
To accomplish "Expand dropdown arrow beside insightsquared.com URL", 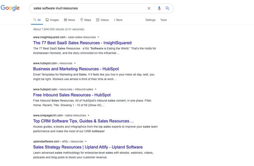I will (x=98, y=37).
